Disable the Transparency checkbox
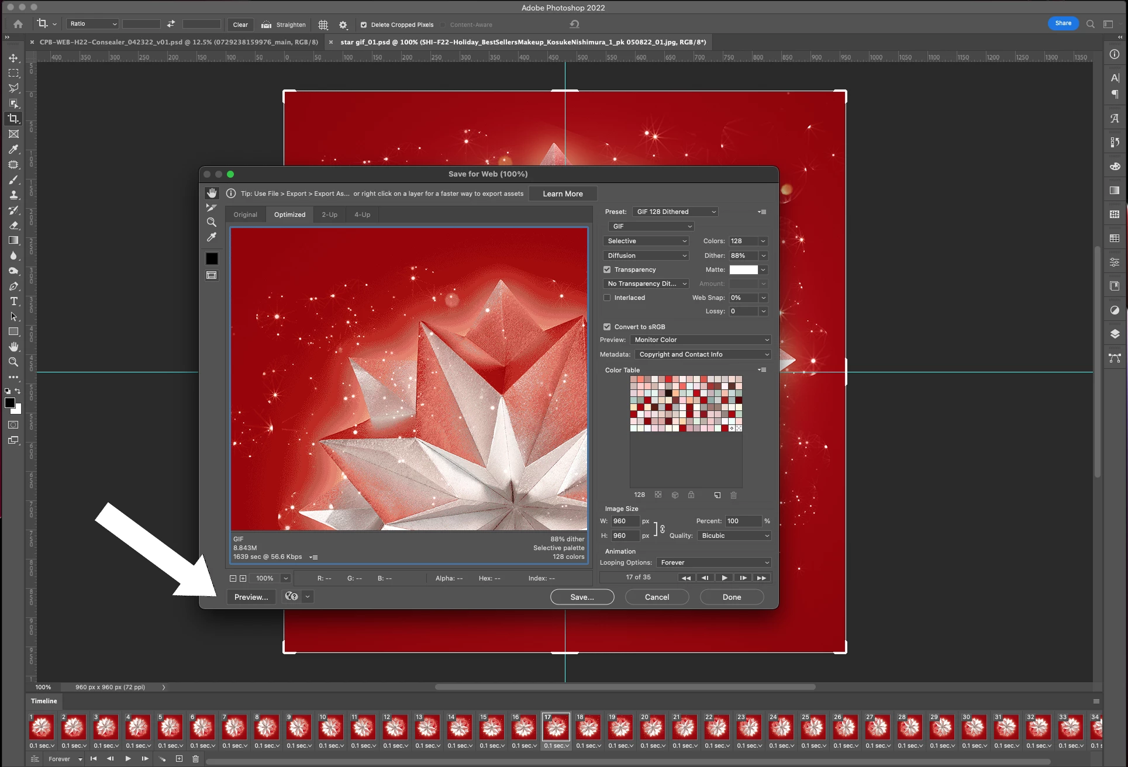 point(607,270)
